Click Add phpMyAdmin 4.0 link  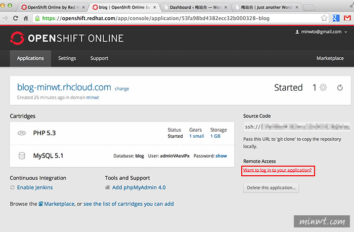tap(139, 187)
